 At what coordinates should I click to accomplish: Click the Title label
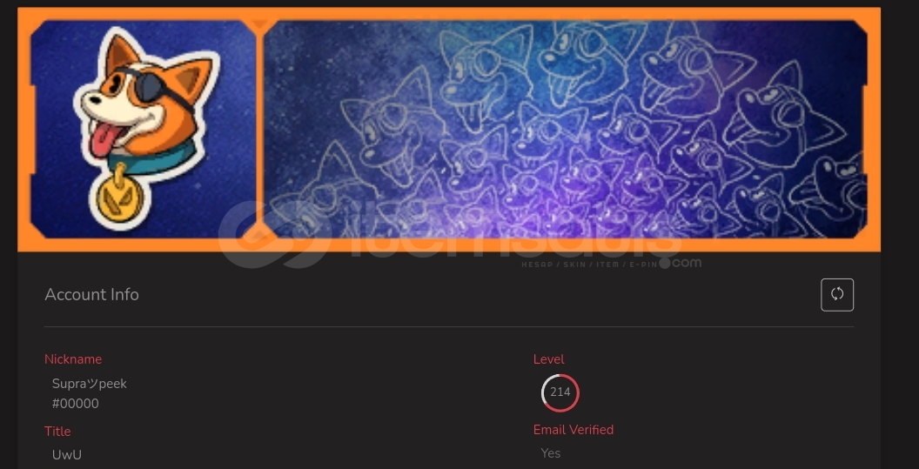pyautogui.click(x=57, y=432)
